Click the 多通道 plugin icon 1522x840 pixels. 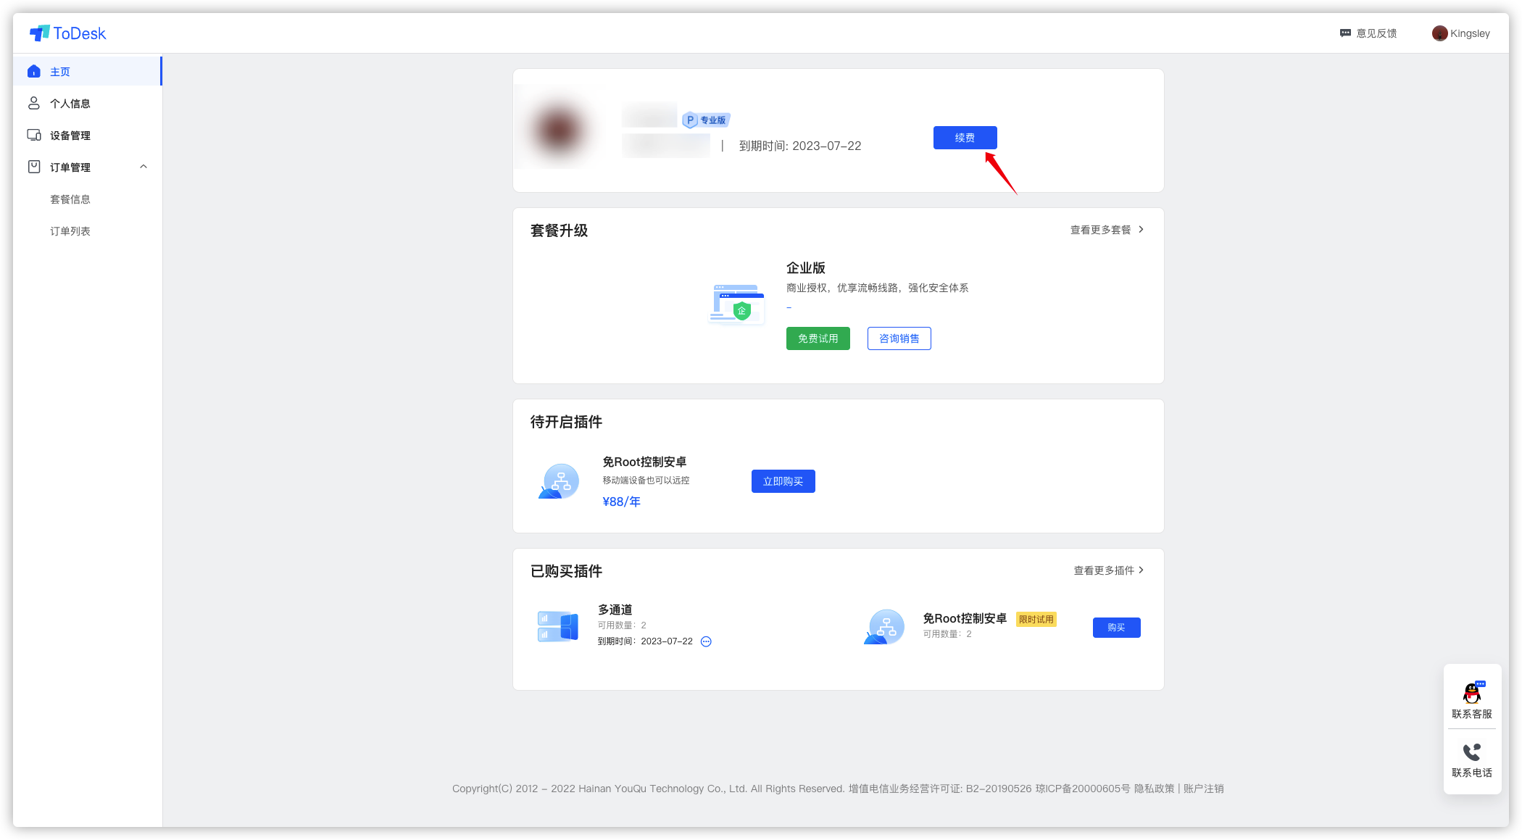557,626
